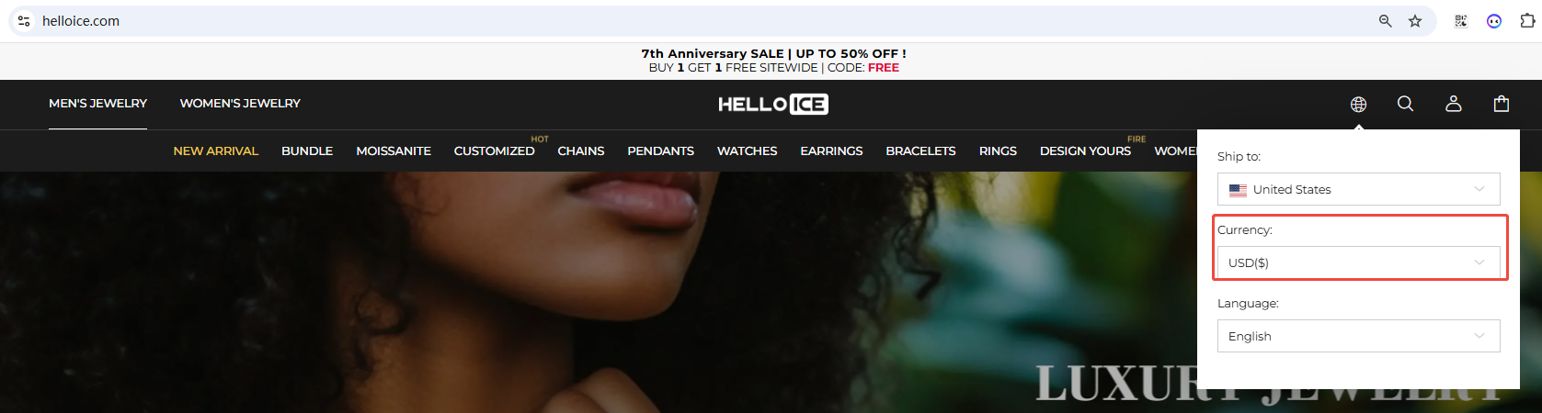This screenshot has height=413, width=1542.
Task: Click the site information icon beside URL
Action: coord(24,21)
